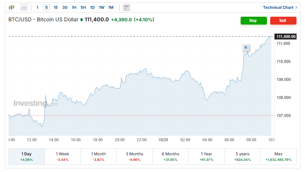The height and width of the screenshot is (172, 305).
Task: Pick the 1D candle interval
Action: click(92, 7)
